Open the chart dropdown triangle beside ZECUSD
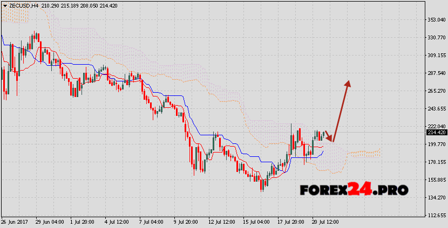 [4, 5]
